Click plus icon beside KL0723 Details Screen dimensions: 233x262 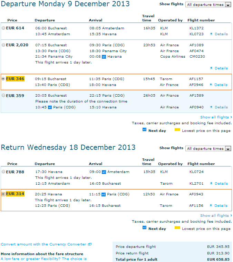(x=211, y=34)
